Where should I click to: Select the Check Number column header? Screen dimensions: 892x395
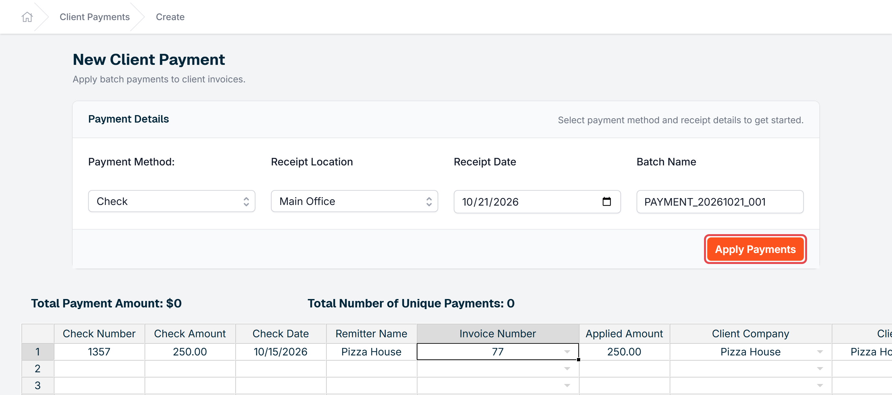[99, 334]
